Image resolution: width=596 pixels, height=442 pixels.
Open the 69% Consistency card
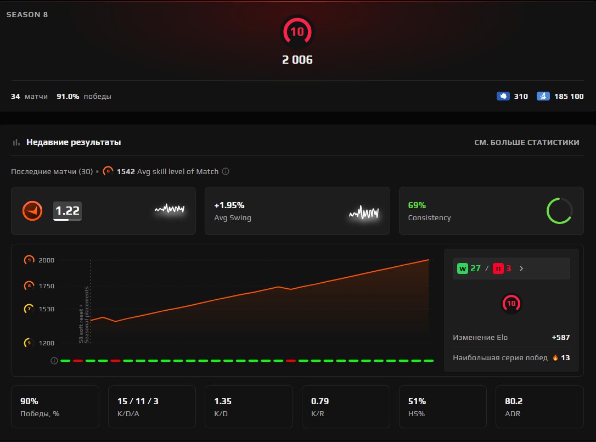tap(491, 211)
